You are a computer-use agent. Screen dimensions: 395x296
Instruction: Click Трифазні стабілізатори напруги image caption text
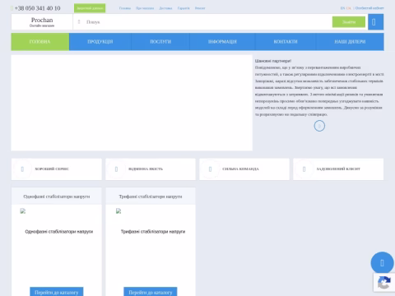tap(153, 232)
